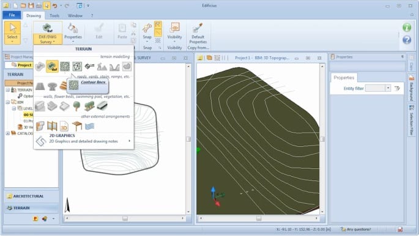Click the Project tab in Project Manager
Viewport: 419px width, 236px height.
point(21,65)
